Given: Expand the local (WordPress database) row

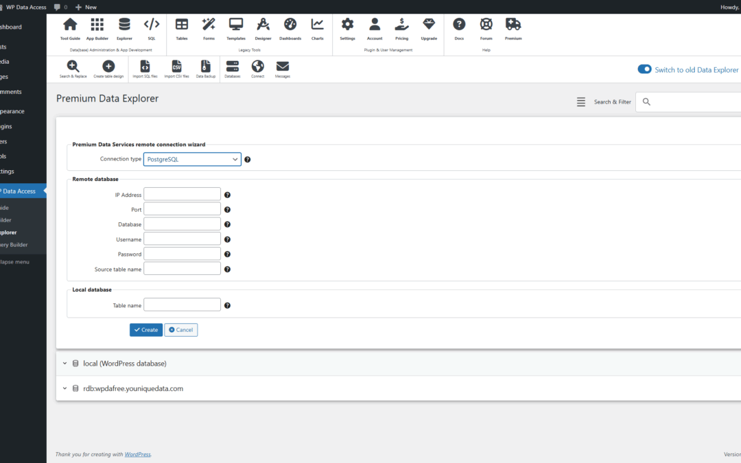Looking at the screenshot, I should click(x=398, y=364).
